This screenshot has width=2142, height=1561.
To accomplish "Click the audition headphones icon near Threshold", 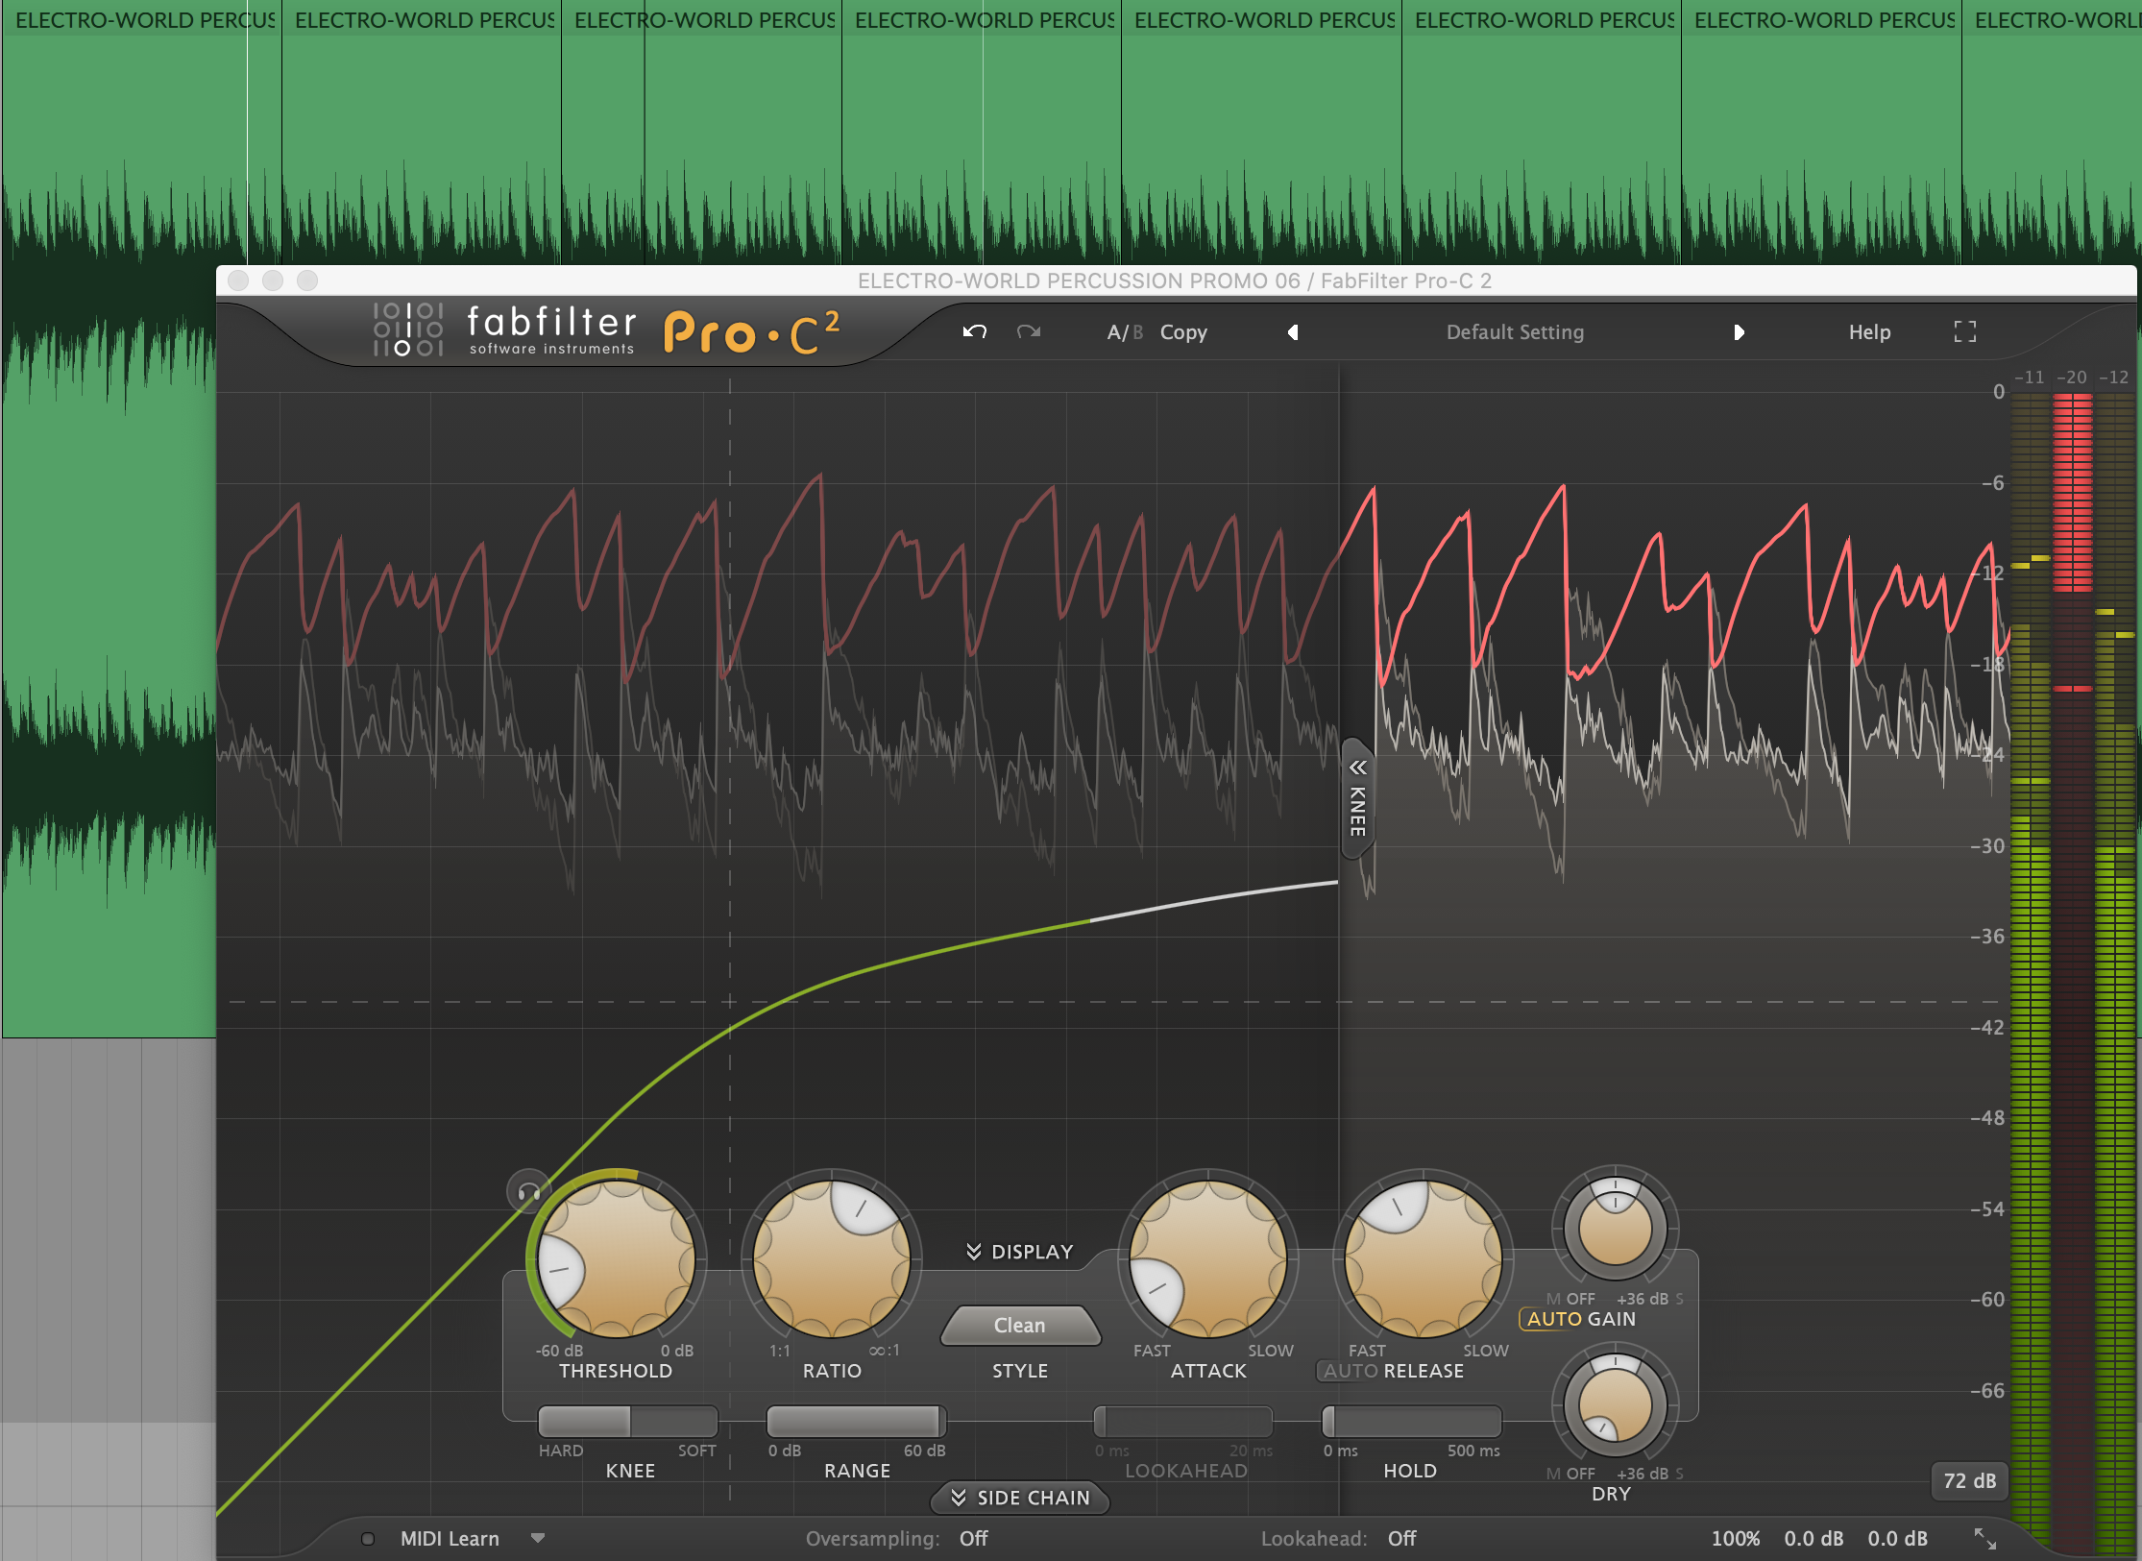I will [527, 1192].
